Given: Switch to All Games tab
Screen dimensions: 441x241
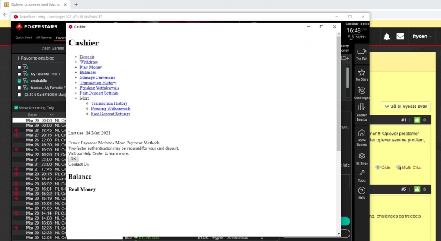Looking at the screenshot, I should (43, 37).
